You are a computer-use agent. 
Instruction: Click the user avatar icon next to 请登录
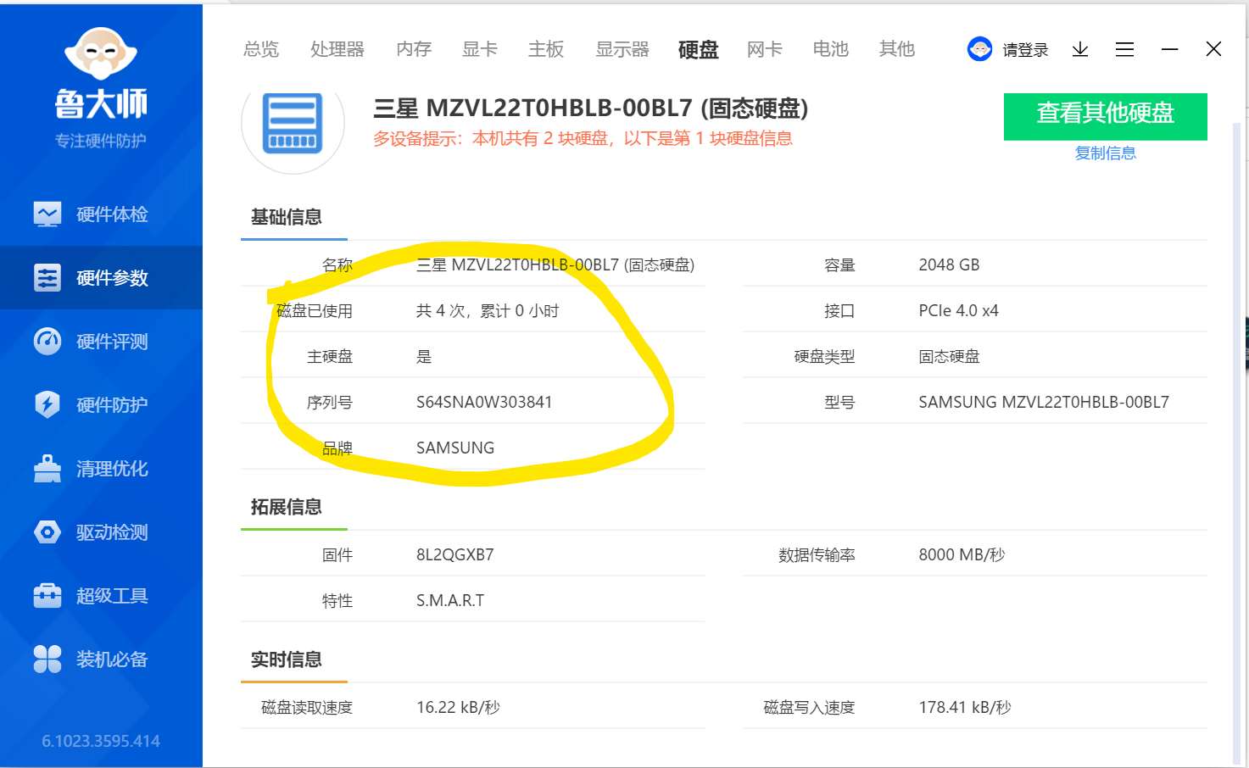click(x=979, y=49)
